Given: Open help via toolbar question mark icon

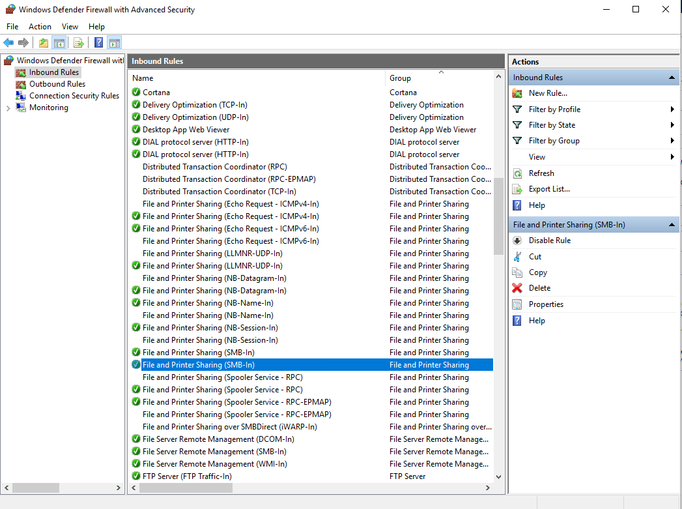Looking at the screenshot, I should click(99, 42).
